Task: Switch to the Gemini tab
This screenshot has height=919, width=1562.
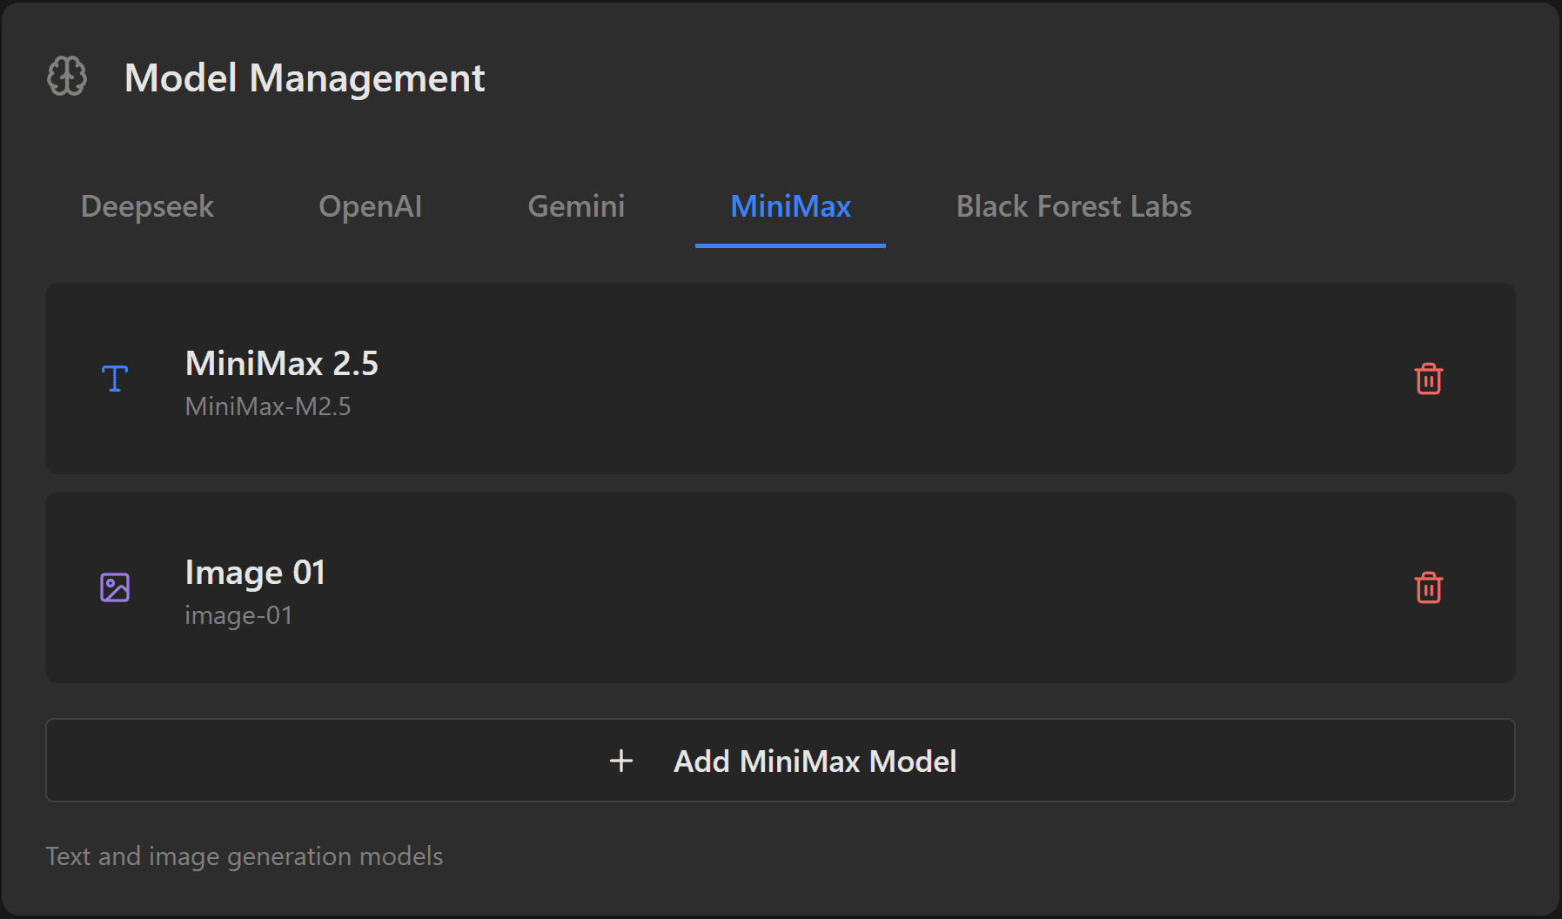Action: click(x=575, y=206)
